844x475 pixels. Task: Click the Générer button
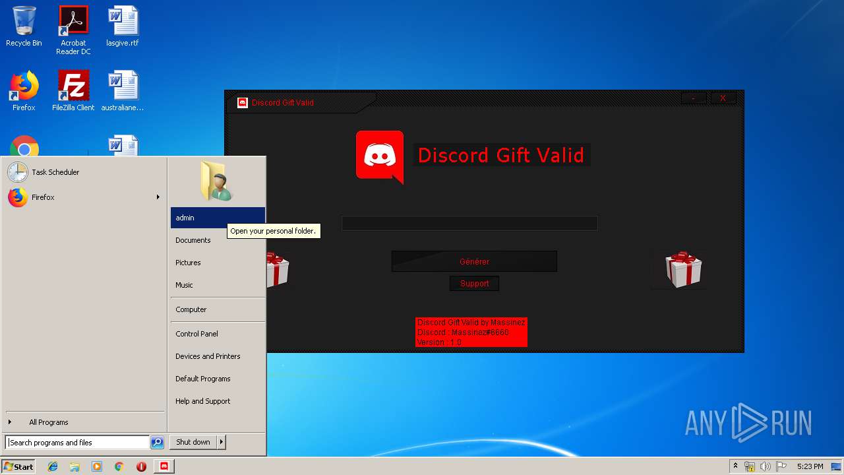coord(474,261)
